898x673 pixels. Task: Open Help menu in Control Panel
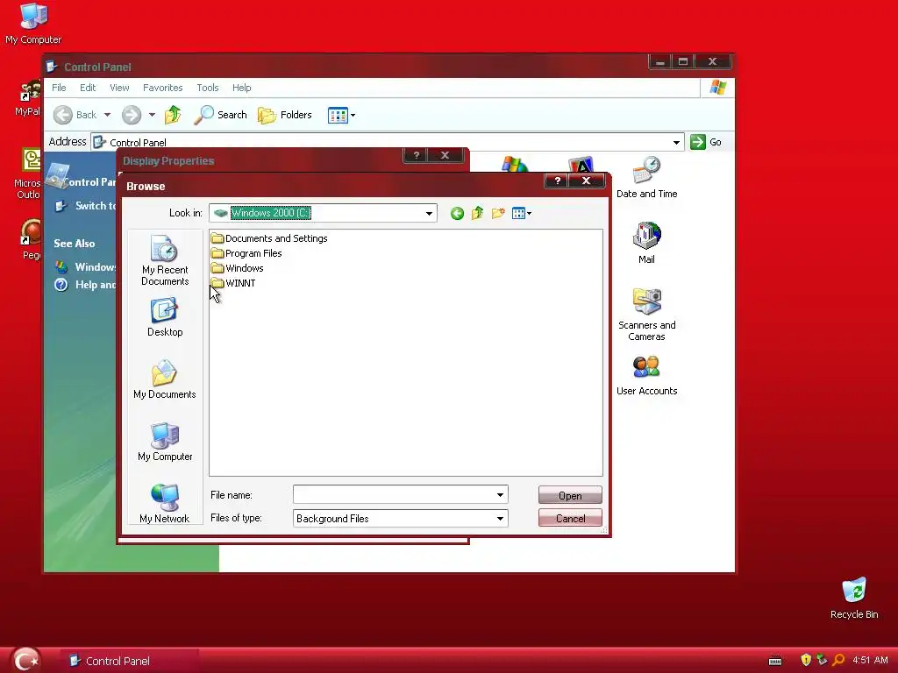tap(241, 88)
